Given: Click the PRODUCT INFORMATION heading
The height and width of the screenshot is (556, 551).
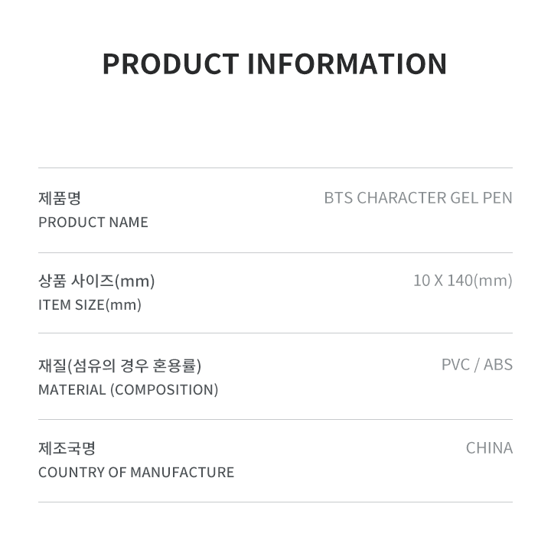Looking at the screenshot, I should 275,64.
